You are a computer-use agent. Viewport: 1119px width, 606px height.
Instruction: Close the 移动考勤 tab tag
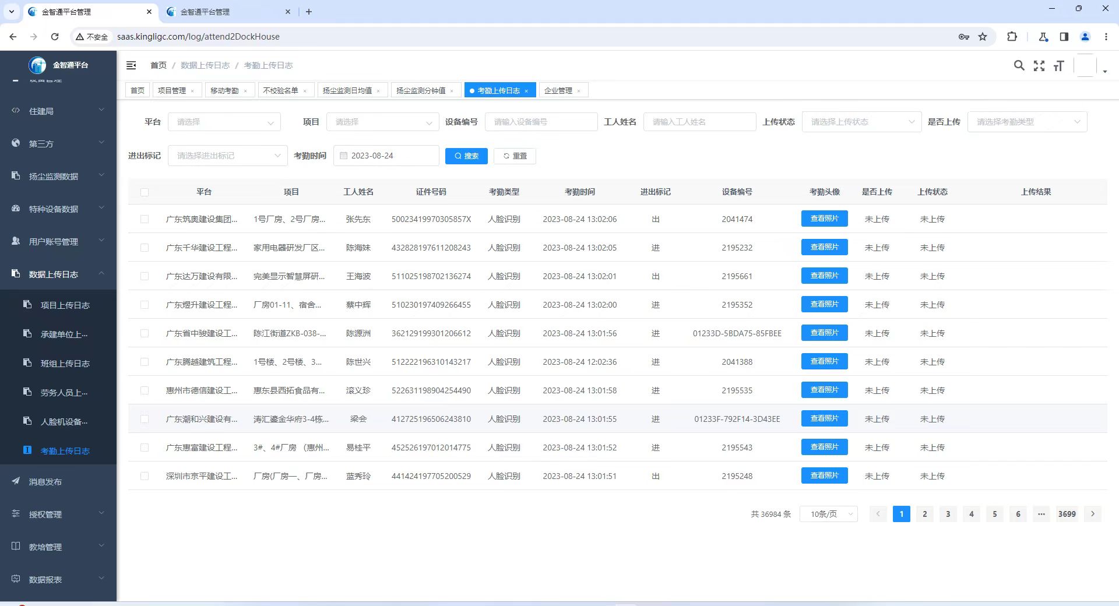pos(245,91)
